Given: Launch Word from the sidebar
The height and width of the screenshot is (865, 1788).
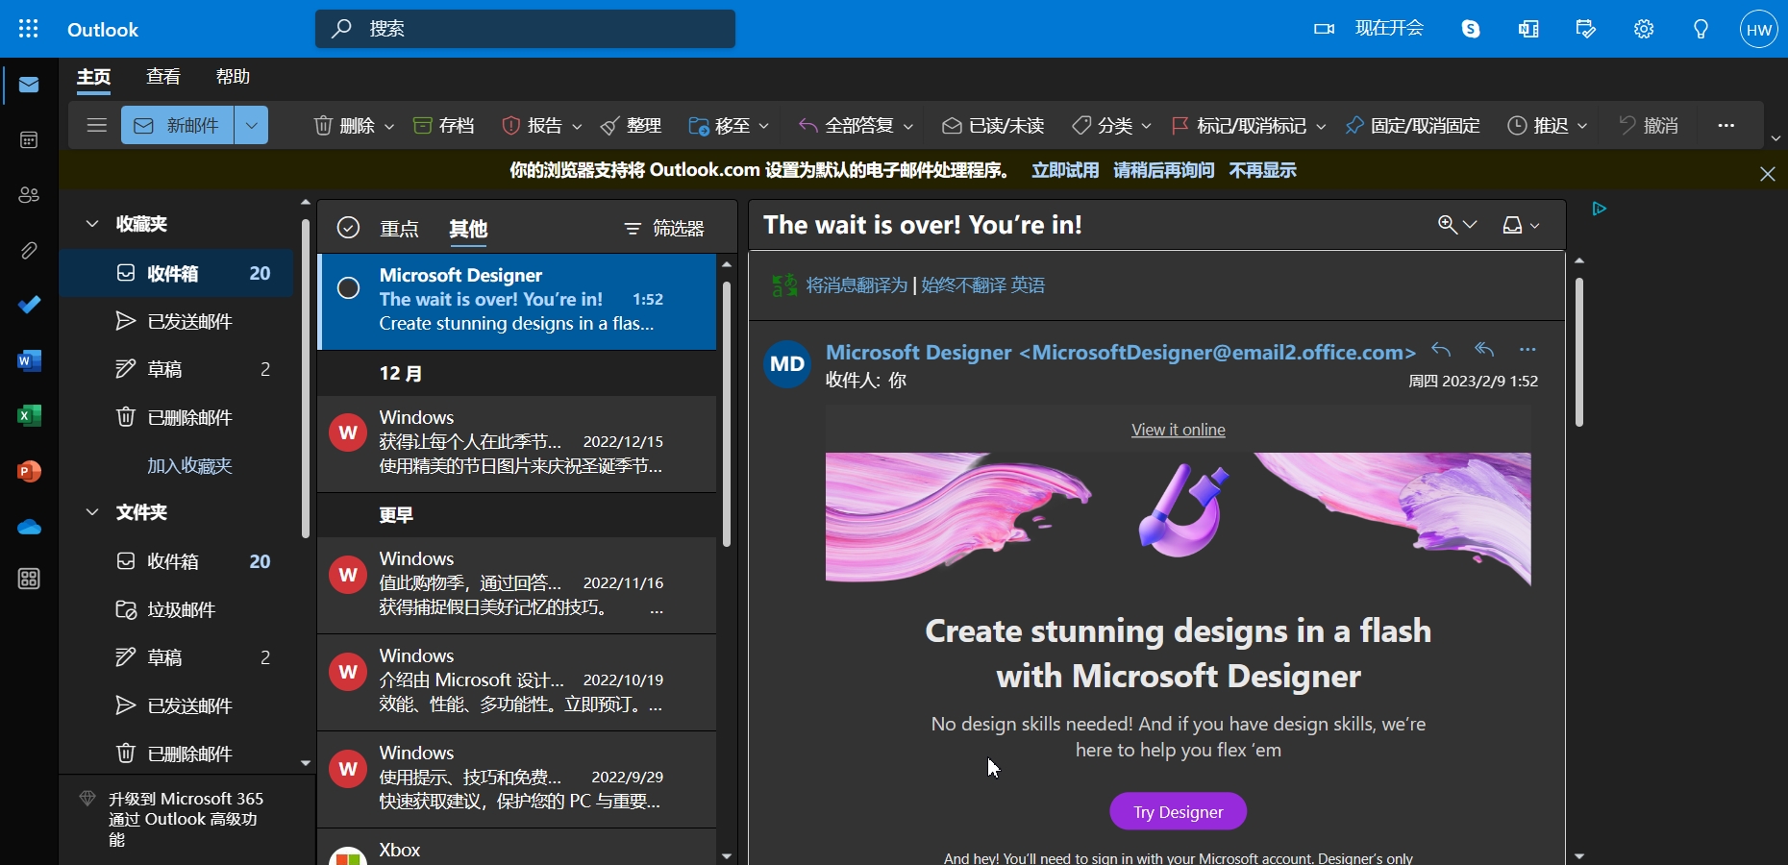Looking at the screenshot, I should click(x=29, y=360).
